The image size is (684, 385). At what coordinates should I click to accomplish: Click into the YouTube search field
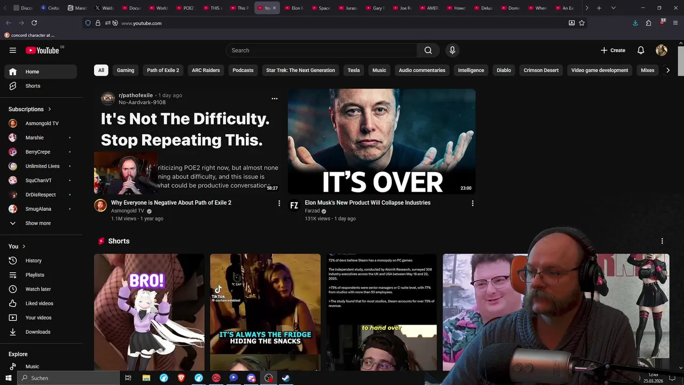tap(322, 50)
